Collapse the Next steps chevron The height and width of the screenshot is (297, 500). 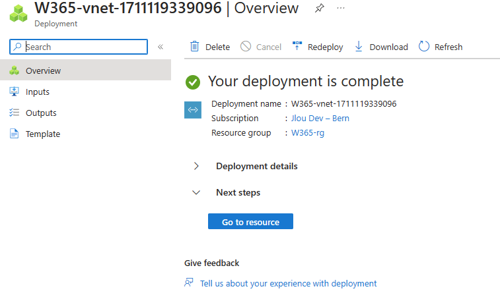click(x=196, y=192)
